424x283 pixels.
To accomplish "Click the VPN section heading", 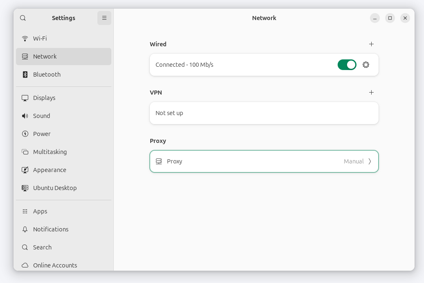I will click(x=156, y=93).
